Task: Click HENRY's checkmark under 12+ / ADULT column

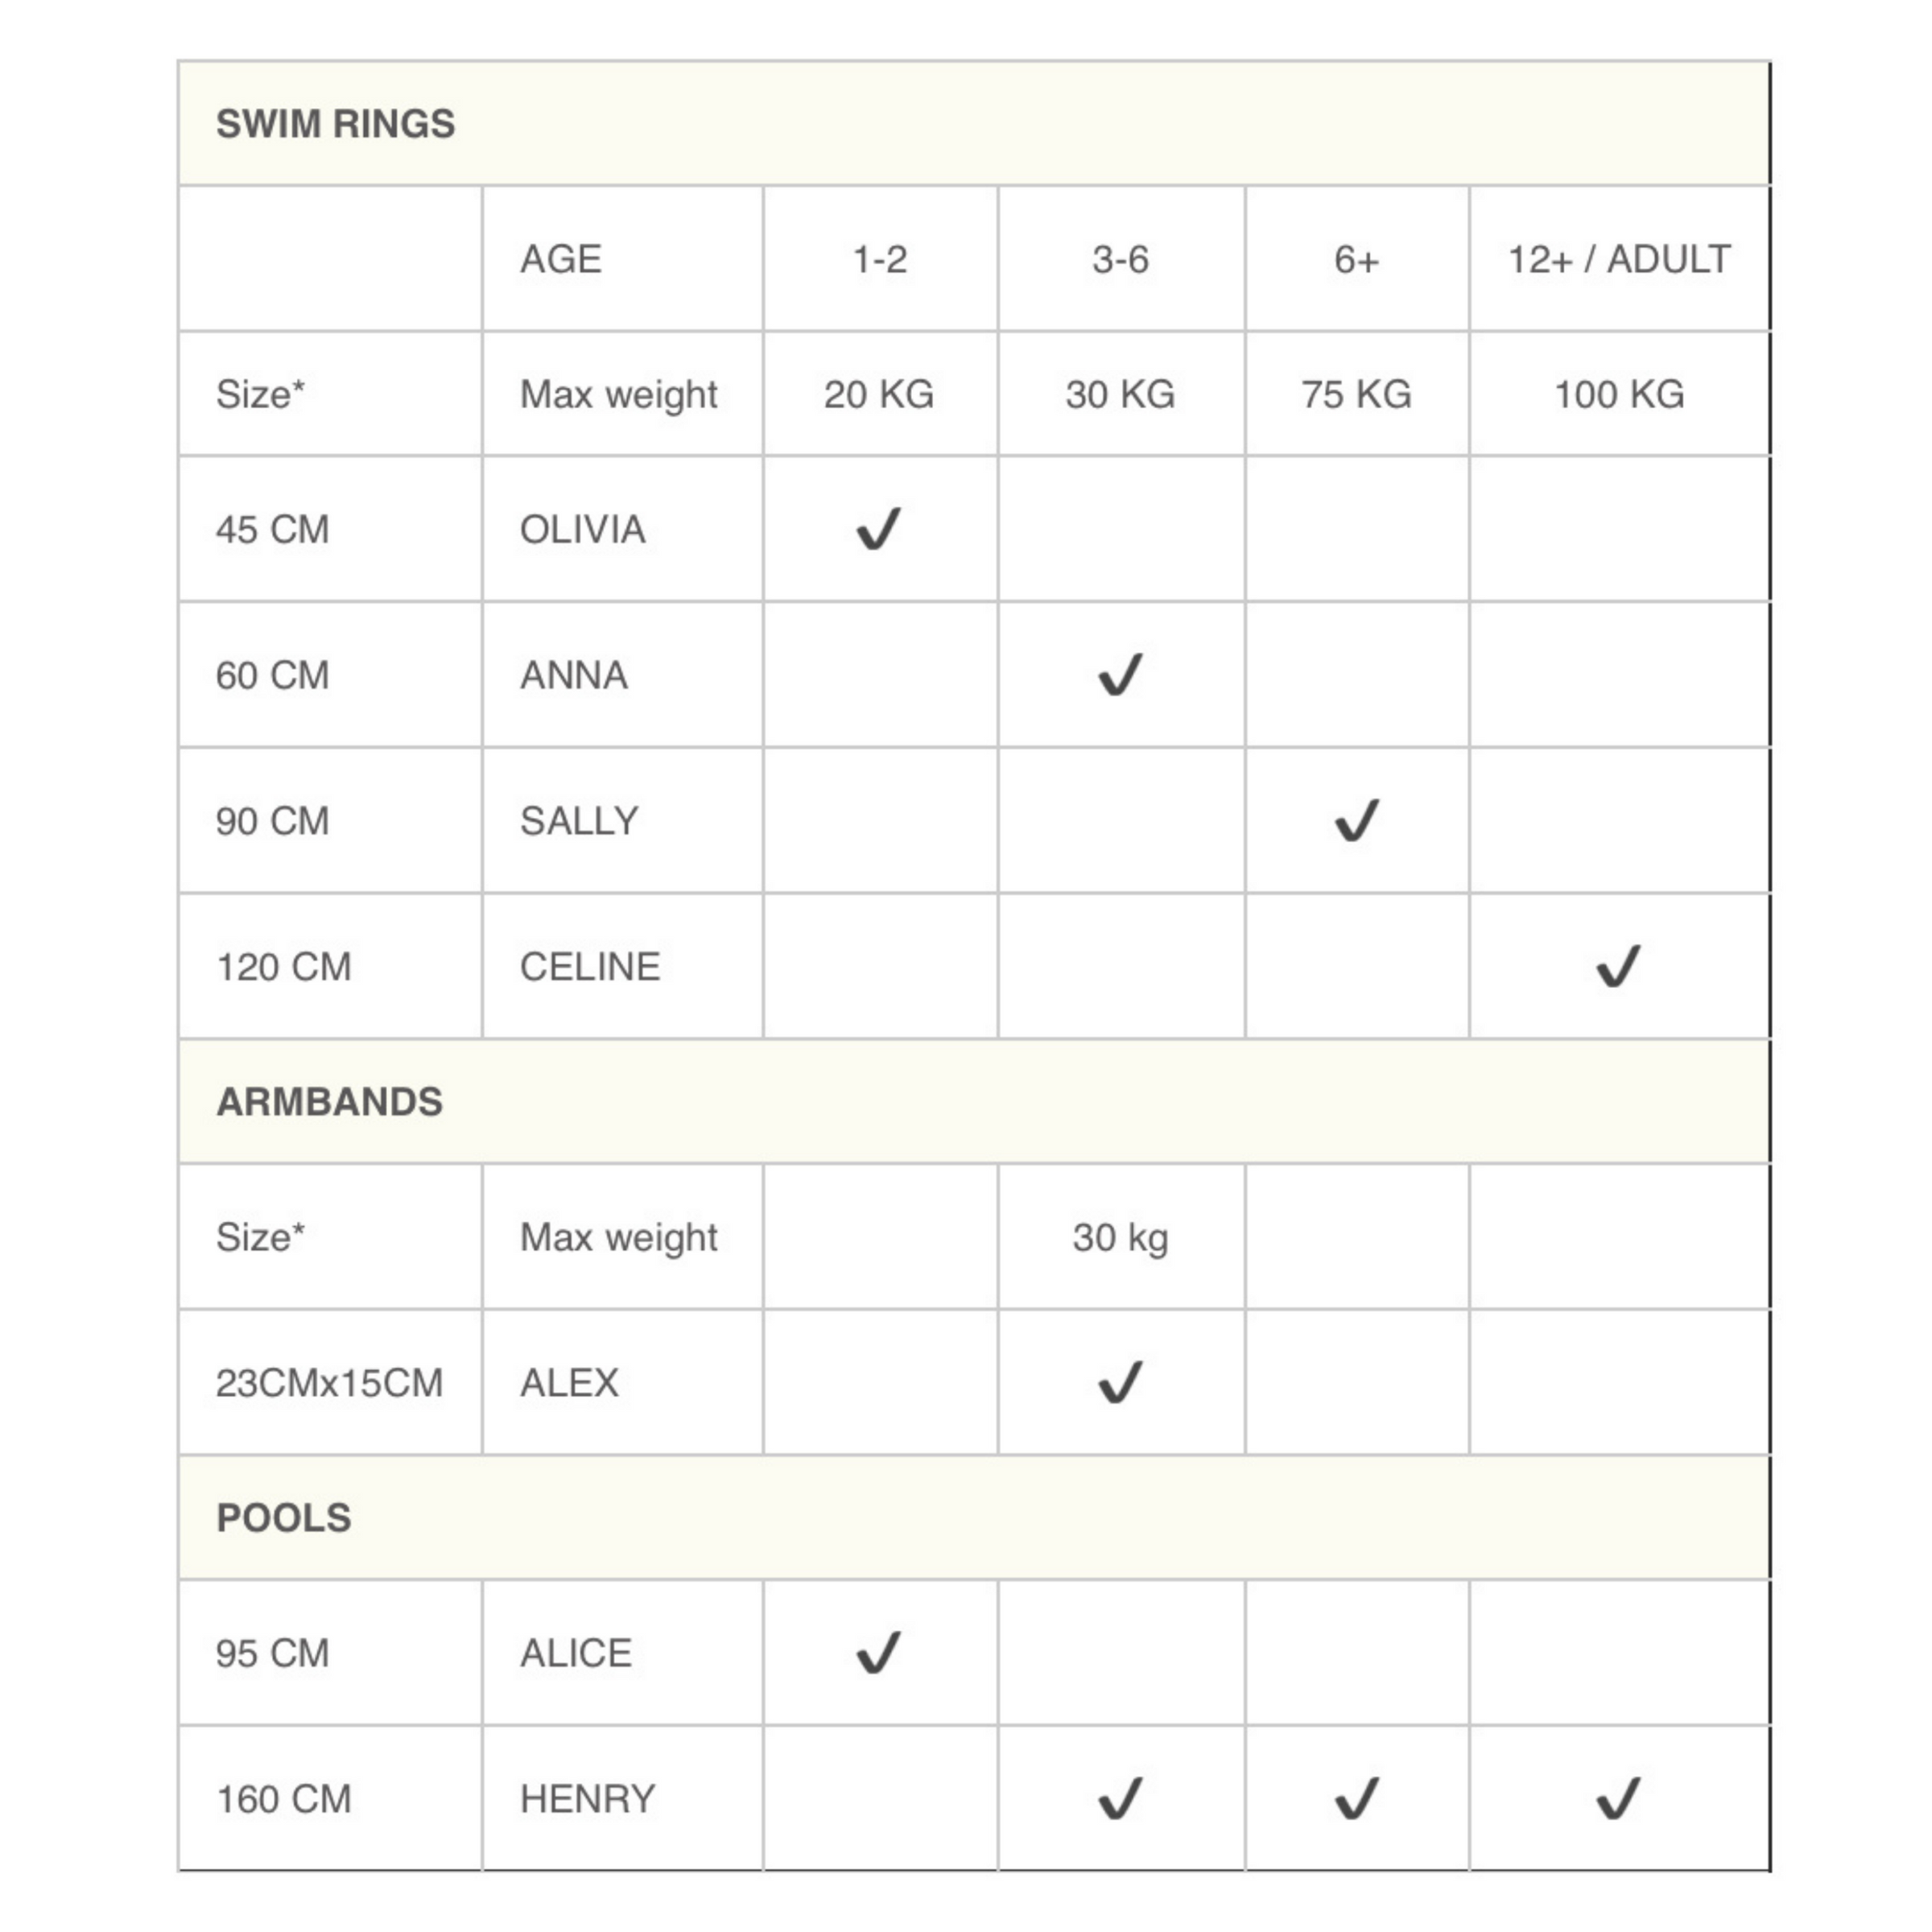Action: coord(1618,1799)
